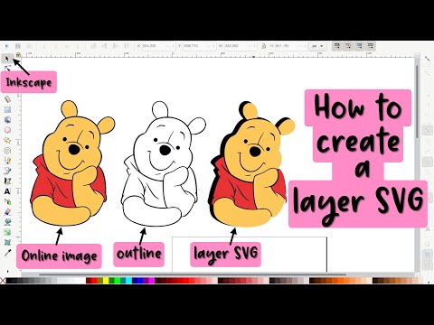Select the 3D Box tool
This screenshot has height=325, width=434.
(7, 120)
